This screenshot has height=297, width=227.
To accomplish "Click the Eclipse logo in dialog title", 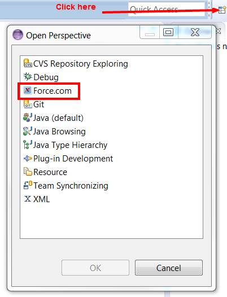I will click(18, 34).
